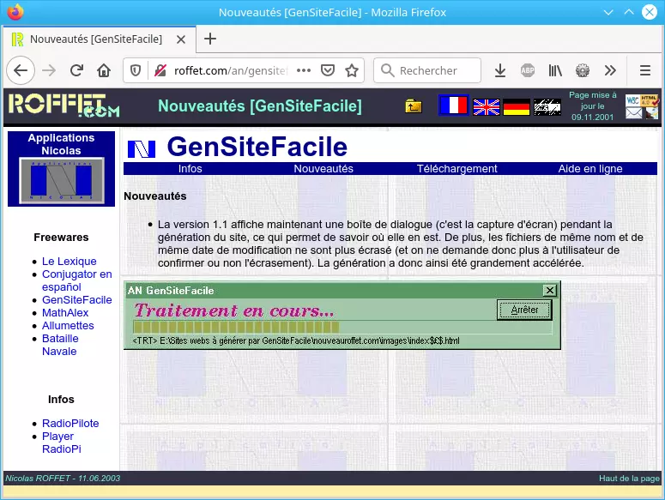Show insecure connection site information
Viewport: 665px width, 500px height.
160,70
